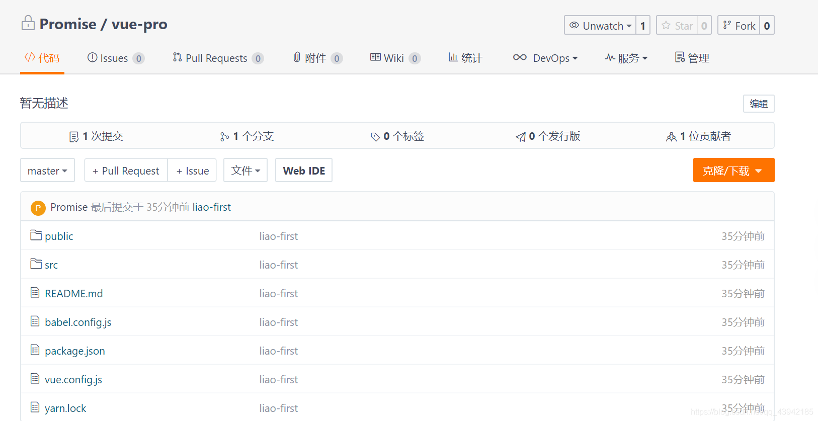Click the Wiki book icon
818x421 pixels.
coord(375,57)
